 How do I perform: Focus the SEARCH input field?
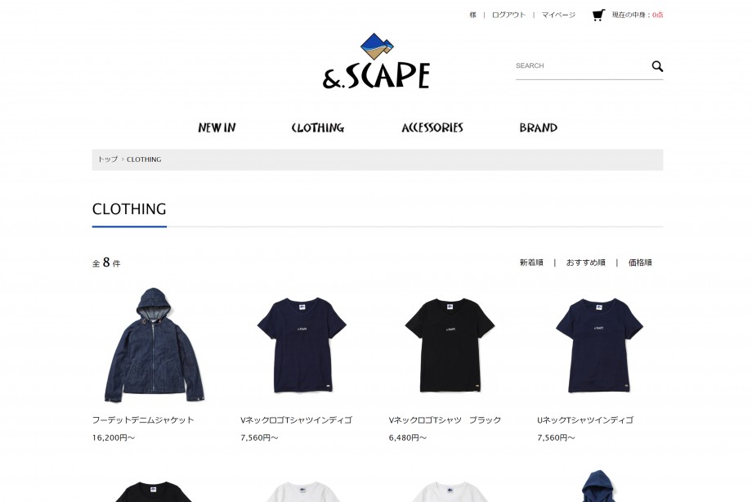coord(582,65)
